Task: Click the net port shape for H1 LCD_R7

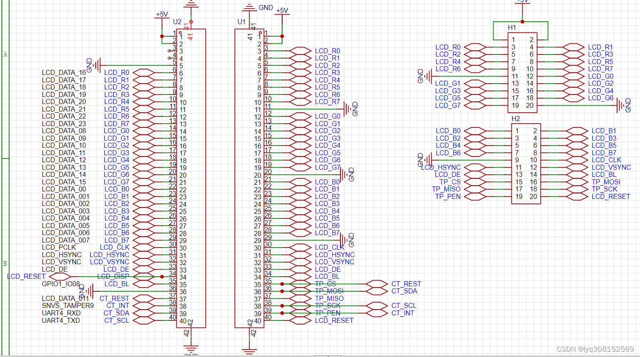Action: pyautogui.click(x=573, y=69)
